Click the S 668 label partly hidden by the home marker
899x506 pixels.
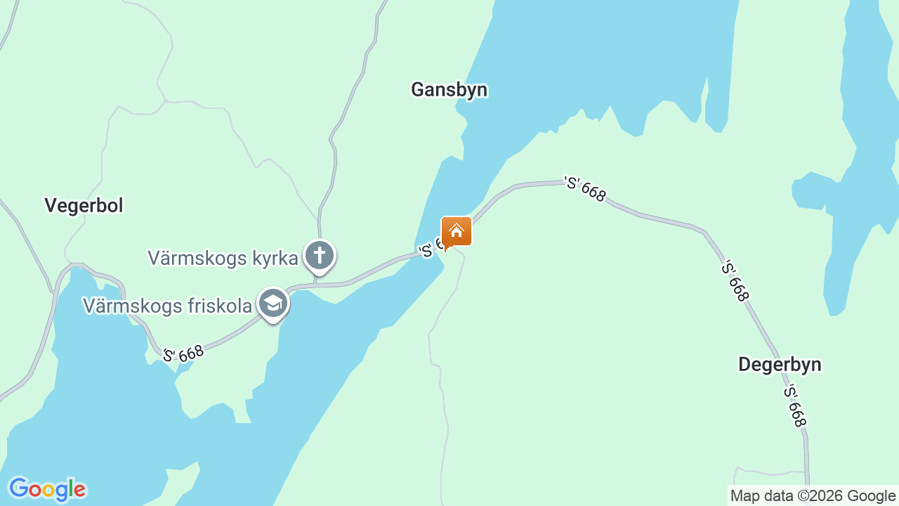[430, 248]
